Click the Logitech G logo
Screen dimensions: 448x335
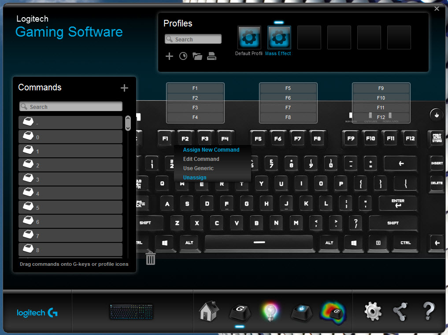(37, 313)
